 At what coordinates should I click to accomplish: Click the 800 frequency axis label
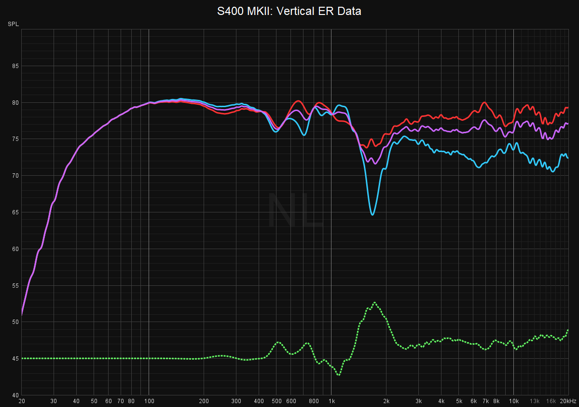coord(314,401)
